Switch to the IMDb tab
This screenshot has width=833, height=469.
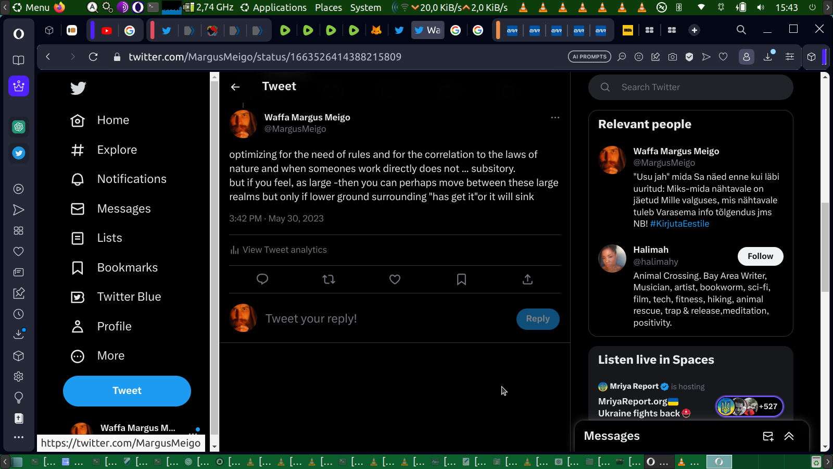click(x=628, y=30)
